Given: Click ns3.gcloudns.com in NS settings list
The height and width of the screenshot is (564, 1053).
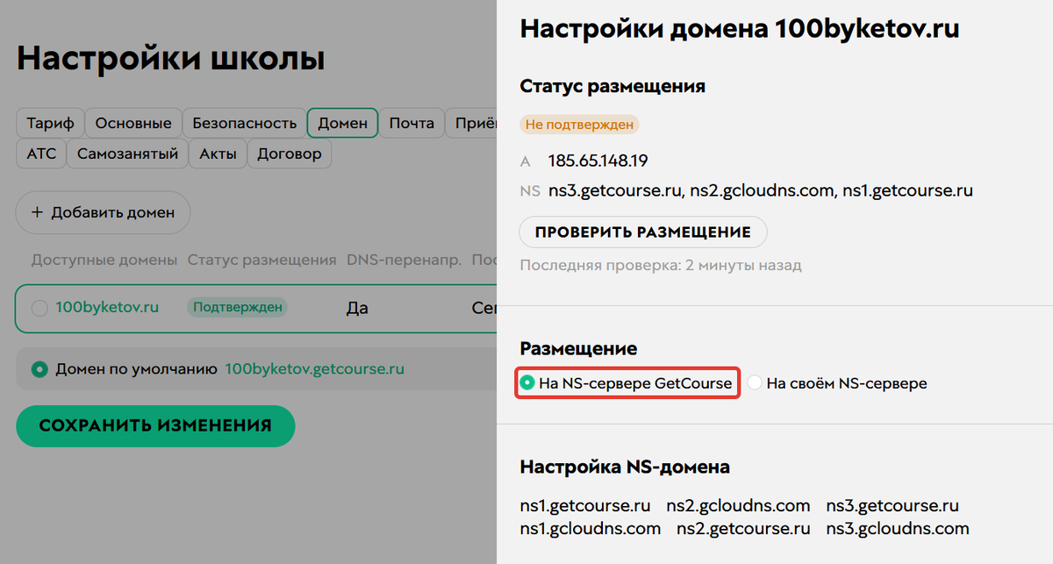Looking at the screenshot, I should 898,529.
